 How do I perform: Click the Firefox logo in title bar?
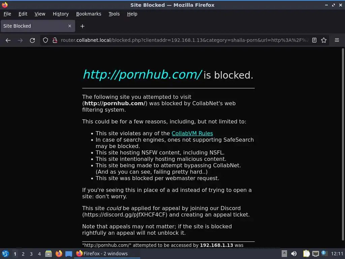click(x=5, y=5)
